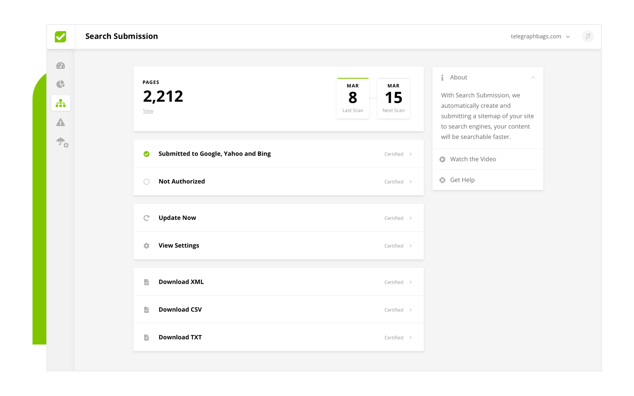Open the warning triangle sidebar icon
The width and height of the screenshot is (634, 396).
point(61,122)
